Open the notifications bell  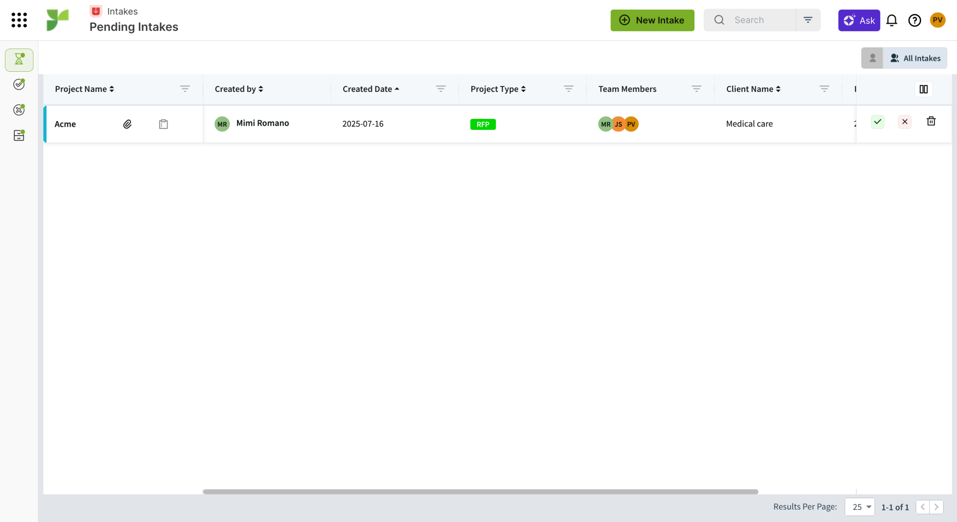(892, 20)
